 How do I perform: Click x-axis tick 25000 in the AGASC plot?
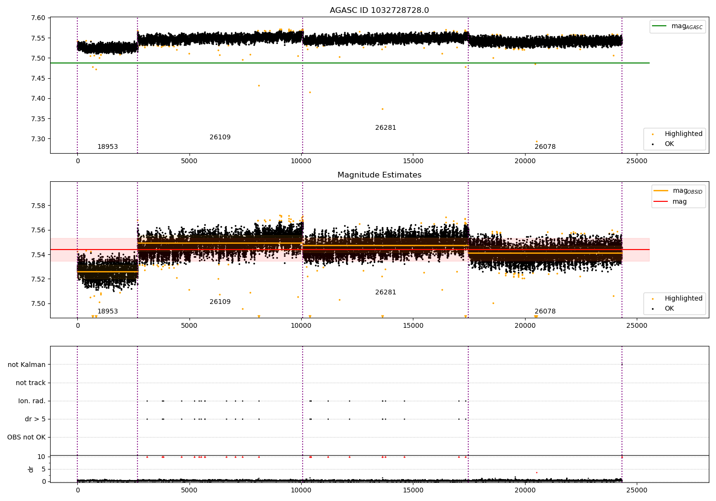point(637,161)
